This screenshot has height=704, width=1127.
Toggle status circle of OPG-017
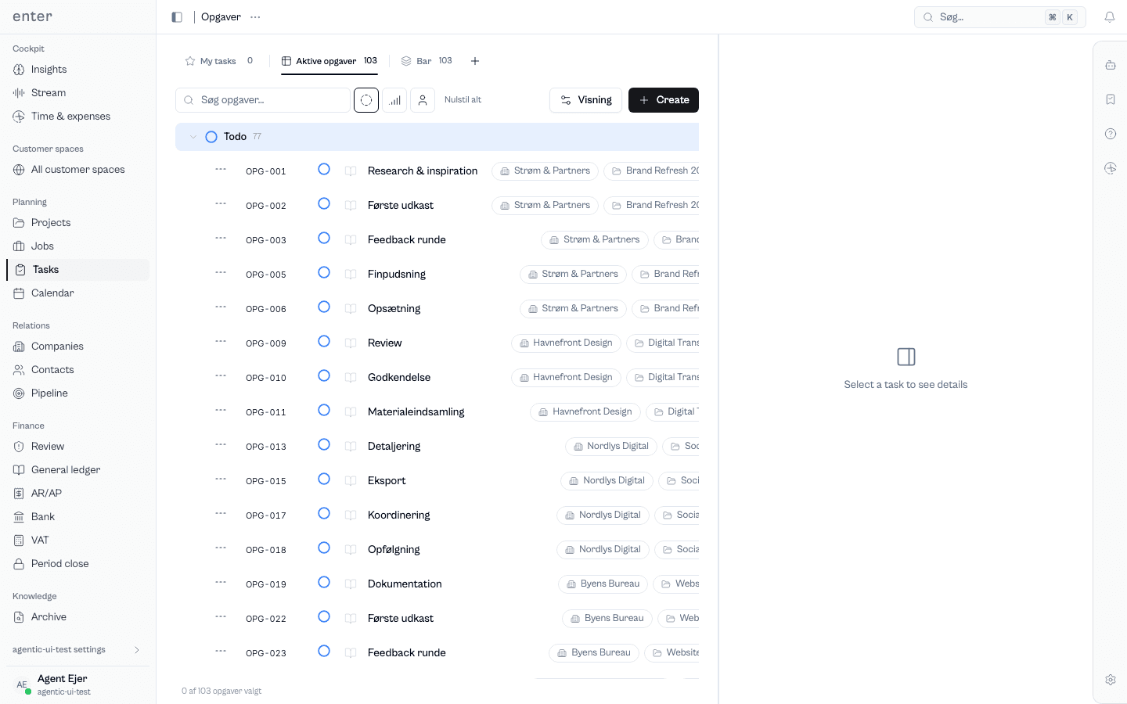click(x=324, y=513)
